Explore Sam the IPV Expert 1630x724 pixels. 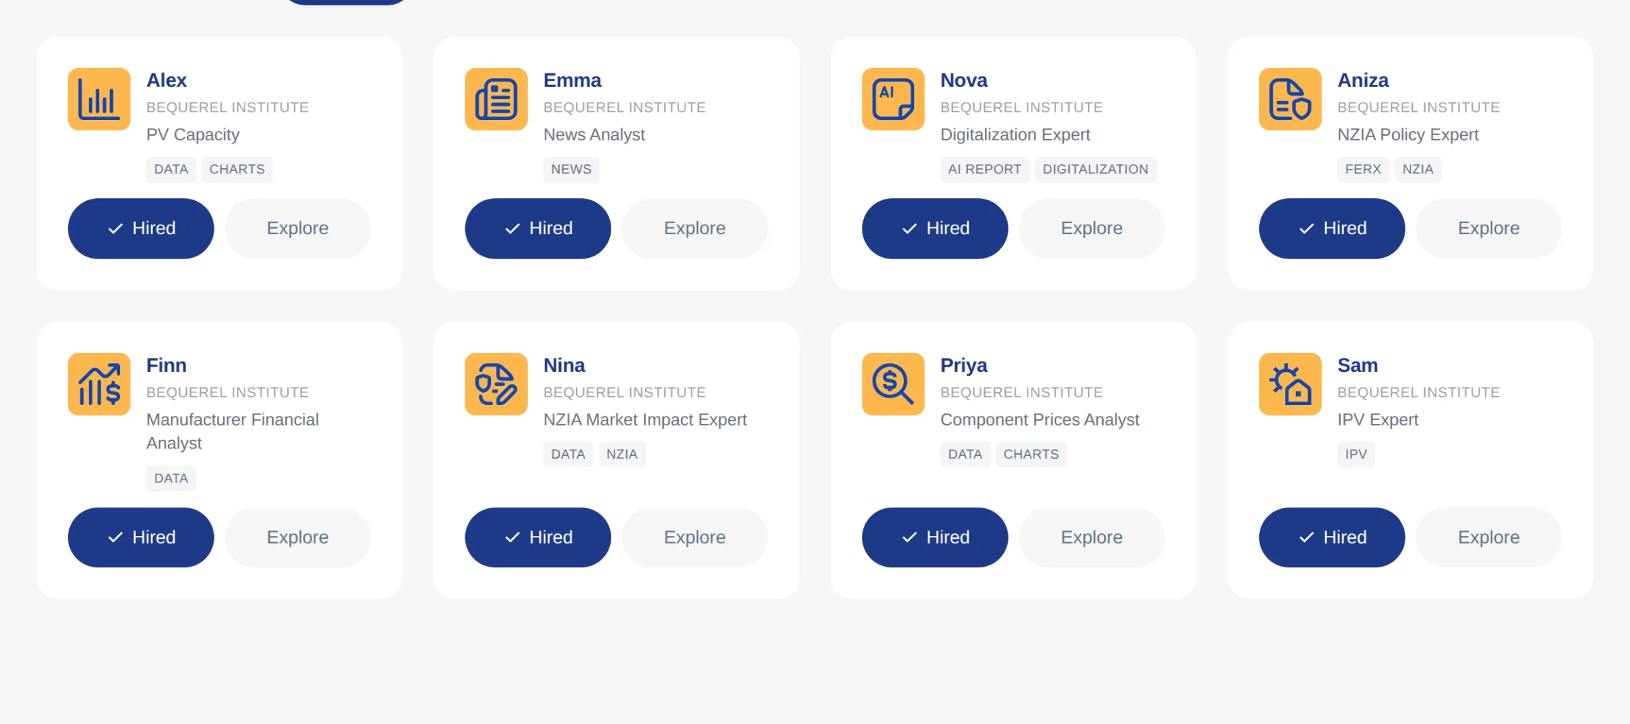(x=1489, y=537)
